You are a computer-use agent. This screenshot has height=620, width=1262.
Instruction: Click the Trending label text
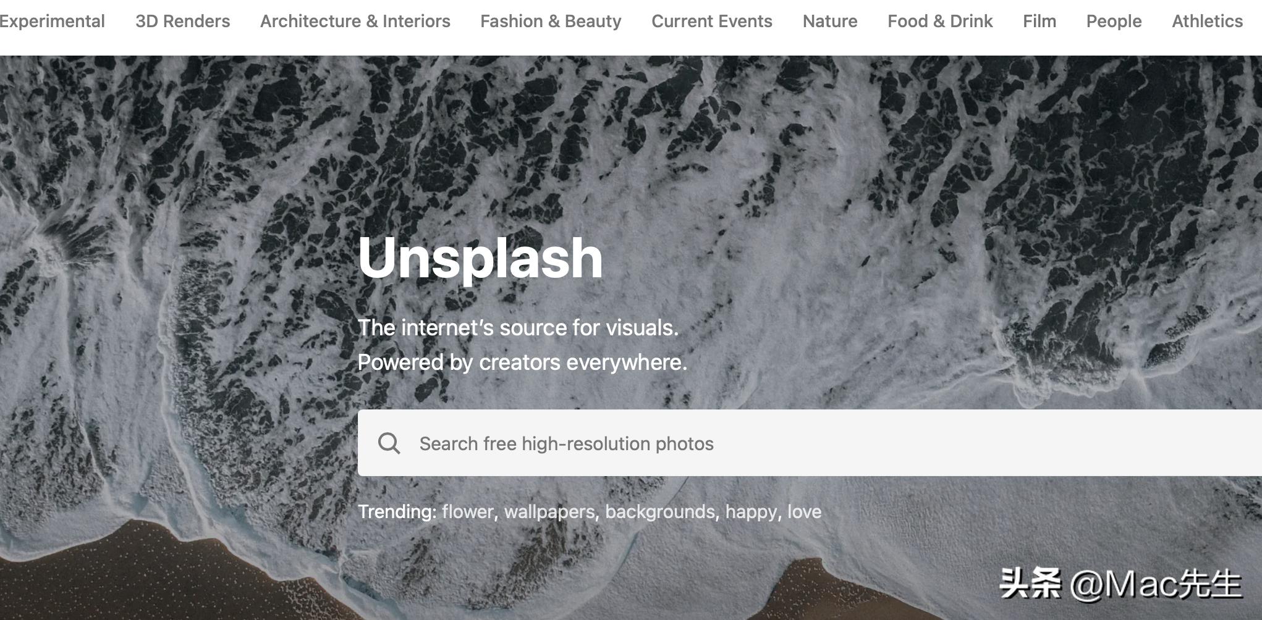[397, 511]
